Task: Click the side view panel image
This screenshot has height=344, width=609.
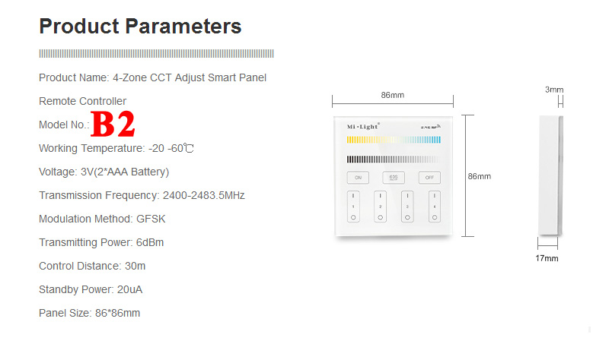Action: 550,175
